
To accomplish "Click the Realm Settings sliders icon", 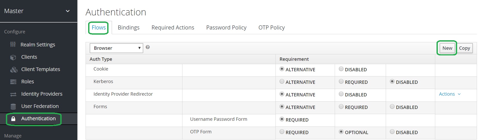I will click(x=13, y=45).
